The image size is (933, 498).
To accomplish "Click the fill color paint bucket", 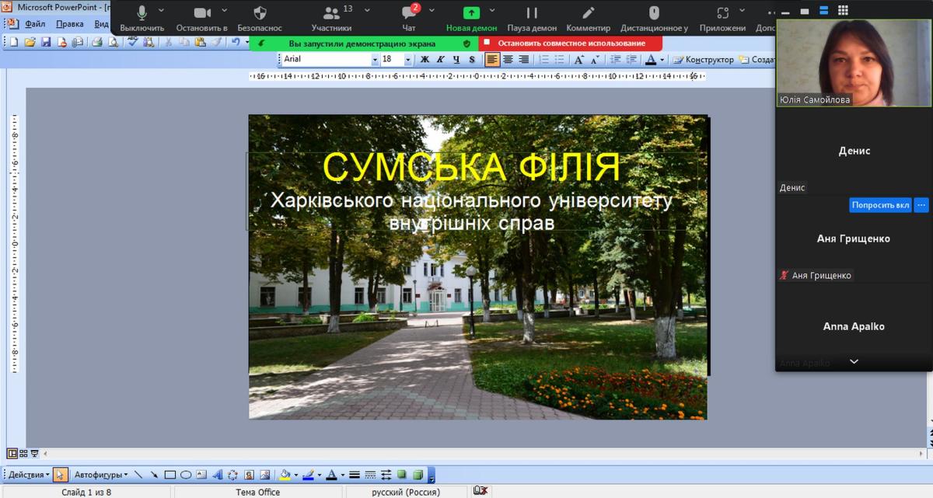I will [x=285, y=475].
